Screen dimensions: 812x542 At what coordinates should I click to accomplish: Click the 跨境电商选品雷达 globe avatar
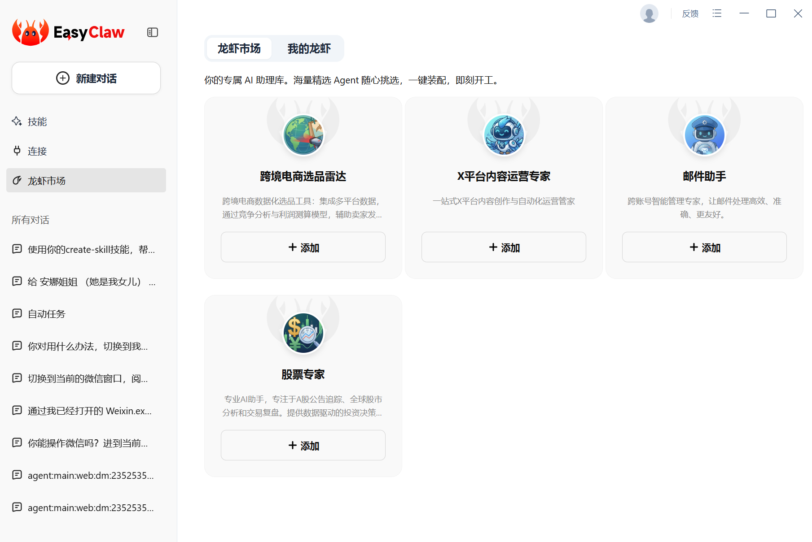303,134
